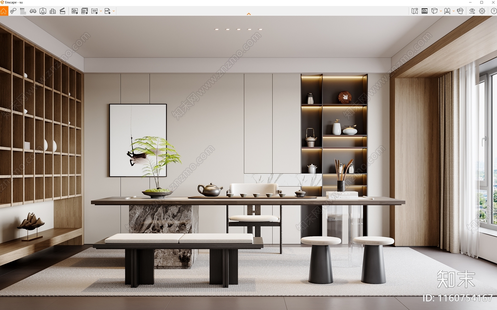Maximize the Enscape window
The image size is (497, 310).
pos(482,2)
